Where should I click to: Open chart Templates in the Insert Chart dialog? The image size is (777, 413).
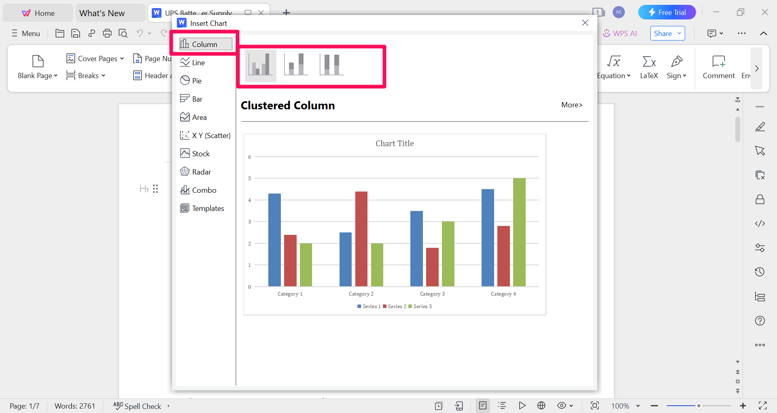point(208,208)
